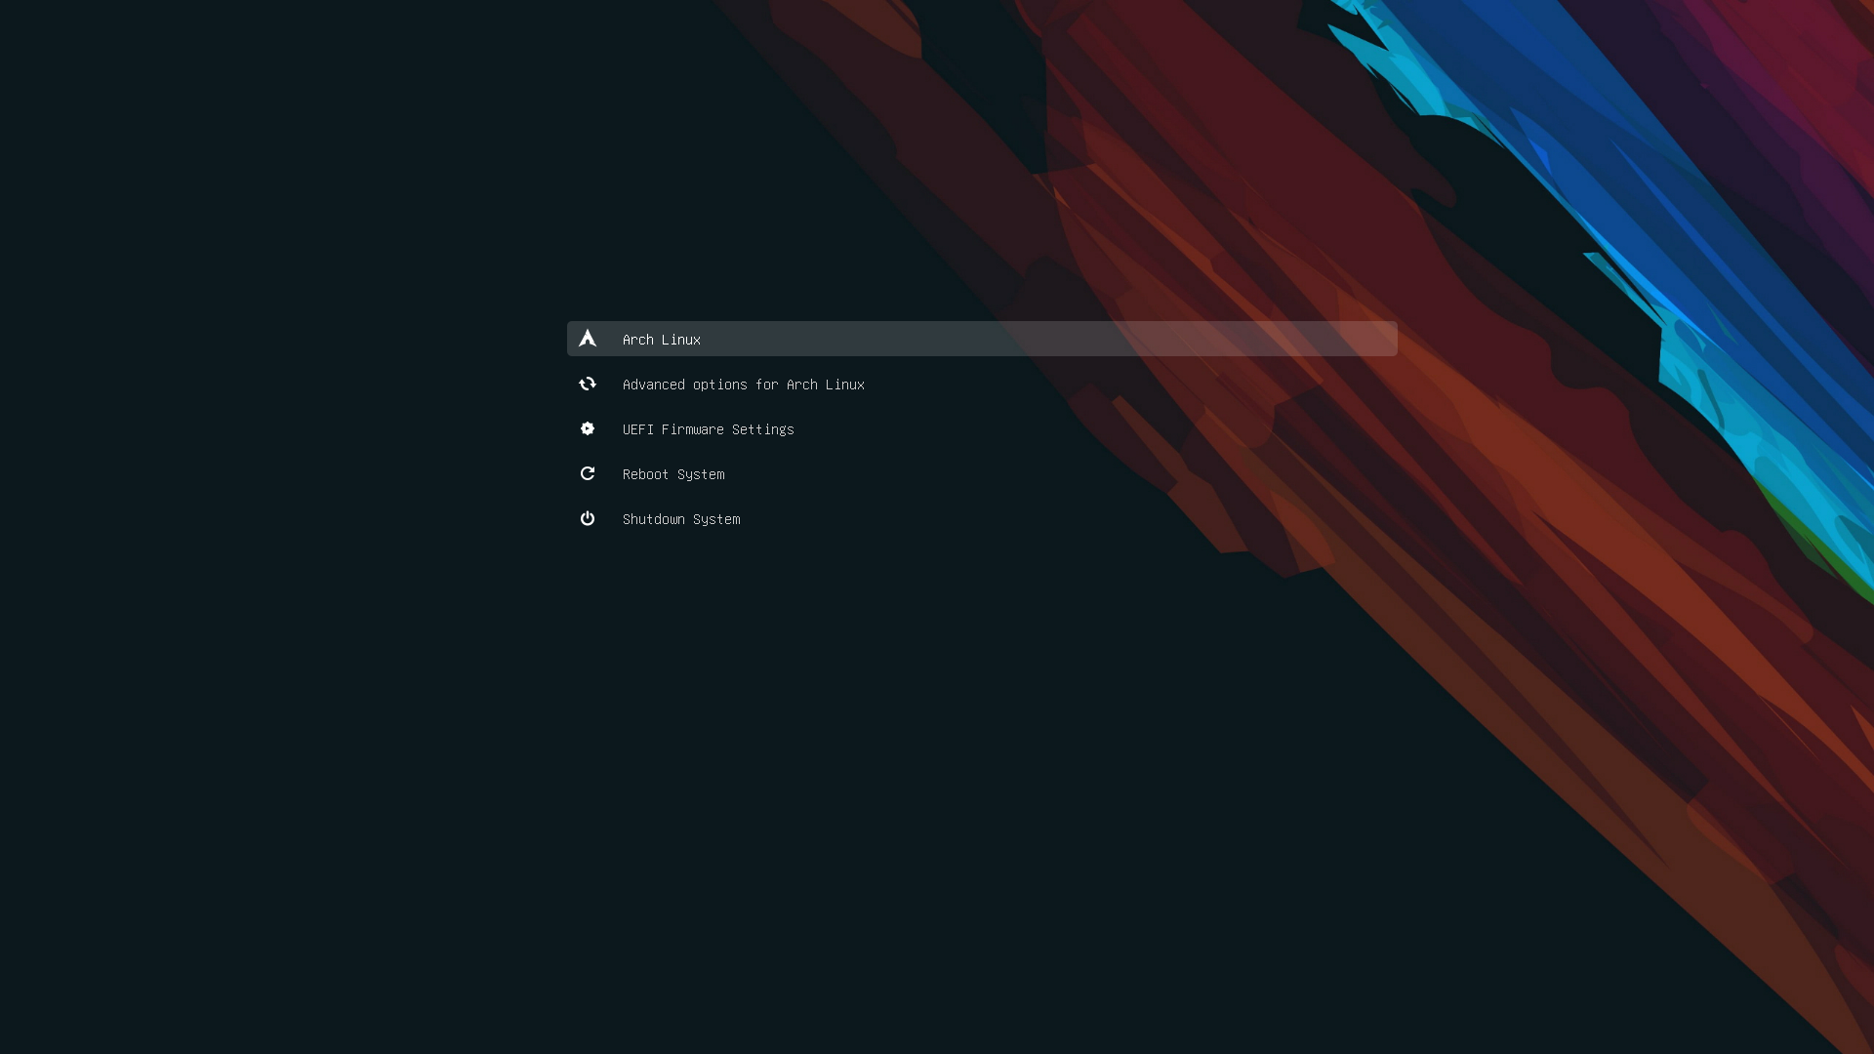This screenshot has width=1874, height=1054.
Task: Click the word 'Firmware' in the UEFI entry
Action: pyautogui.click(x=692, y=429)
